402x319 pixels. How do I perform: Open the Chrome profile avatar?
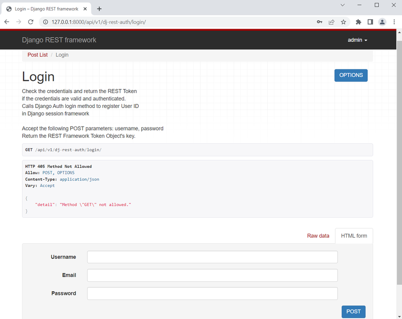pos(382,22)
